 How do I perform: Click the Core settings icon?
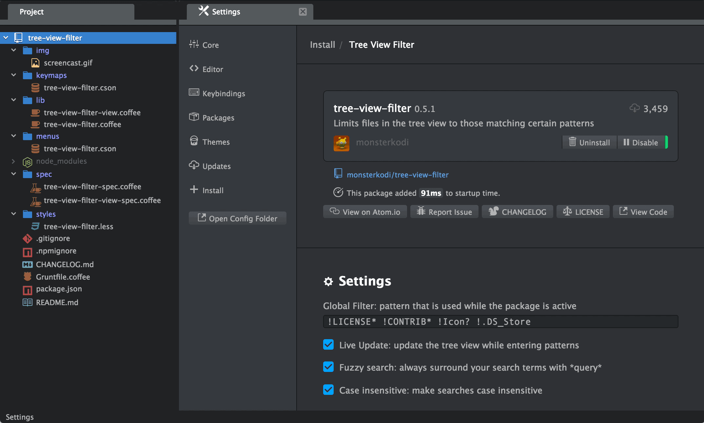pos(194,44)
